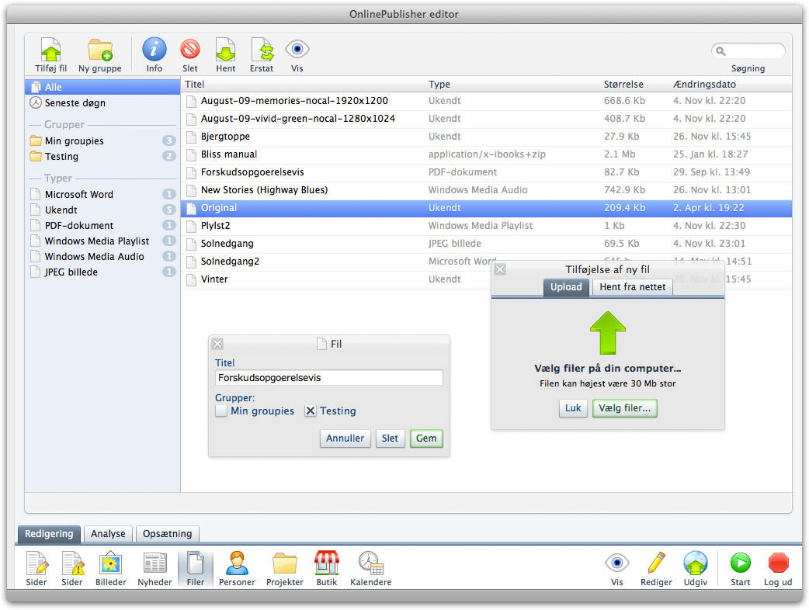Enable the Min groupies checkbox
The width and height of the screenshot is (809, 610).
tap(221, 411)
